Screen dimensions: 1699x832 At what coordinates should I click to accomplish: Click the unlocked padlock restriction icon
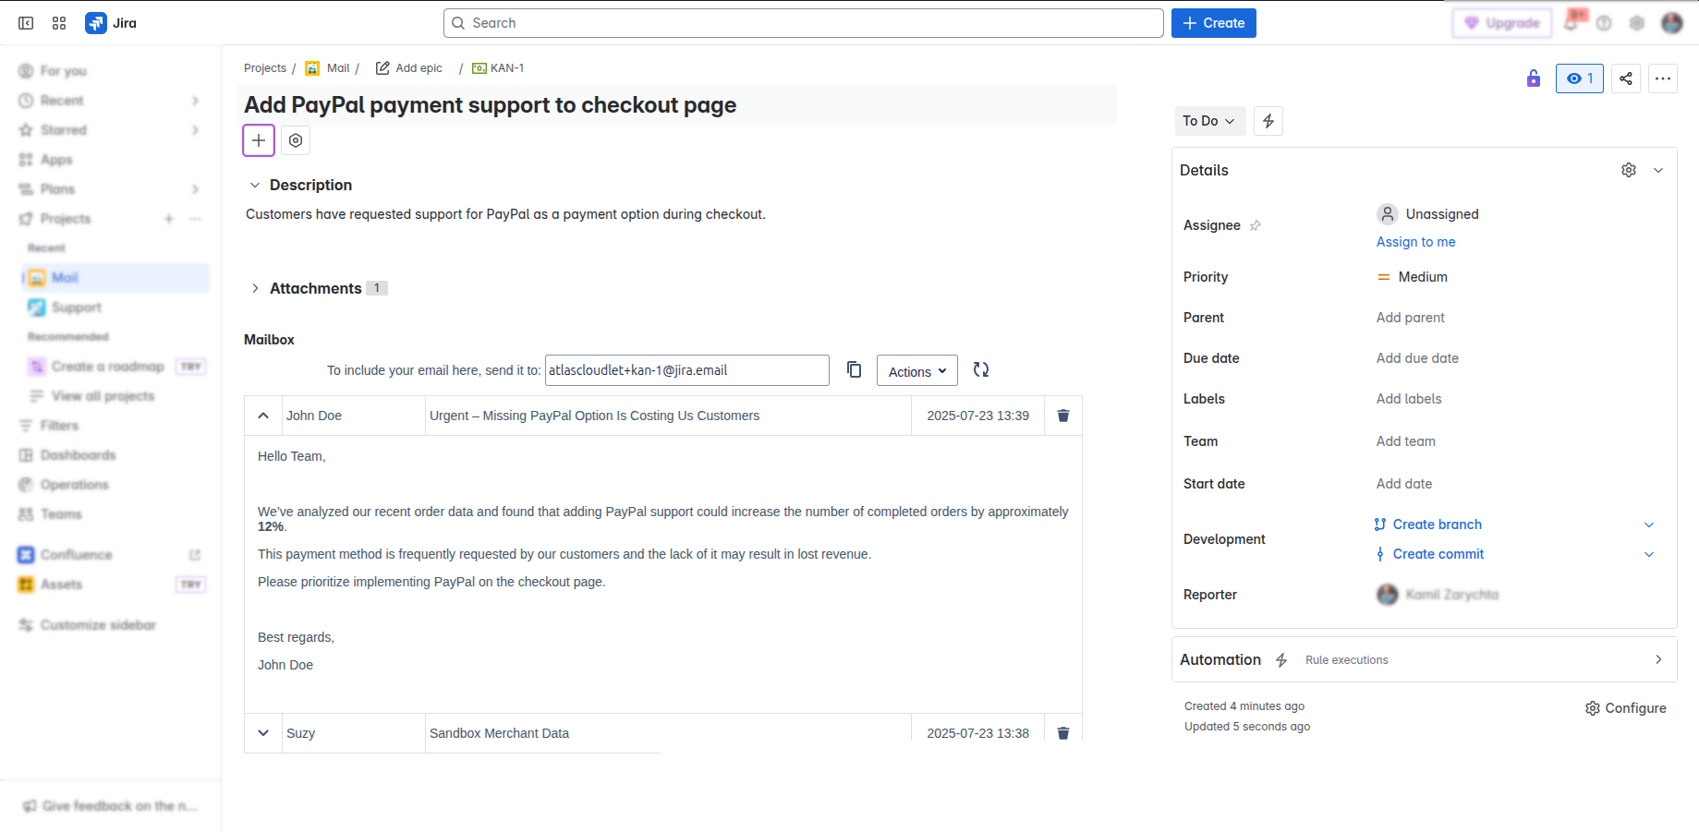[x=1534, y=78]
